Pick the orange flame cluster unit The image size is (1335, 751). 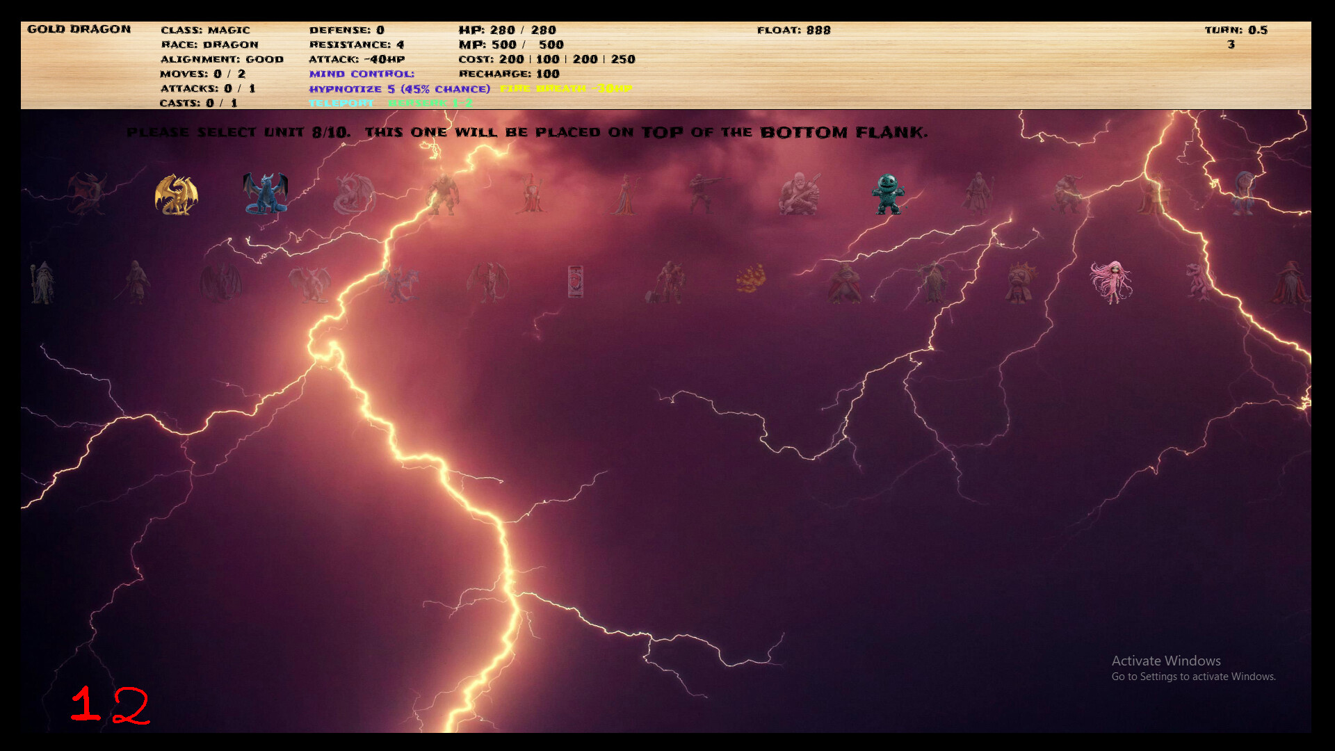click(751, 278)
